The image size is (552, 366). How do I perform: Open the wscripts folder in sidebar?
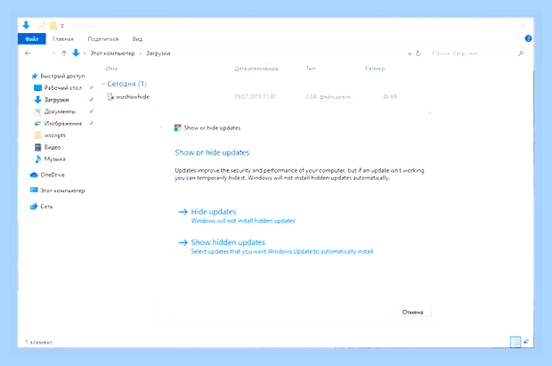(x=55, y=135)
